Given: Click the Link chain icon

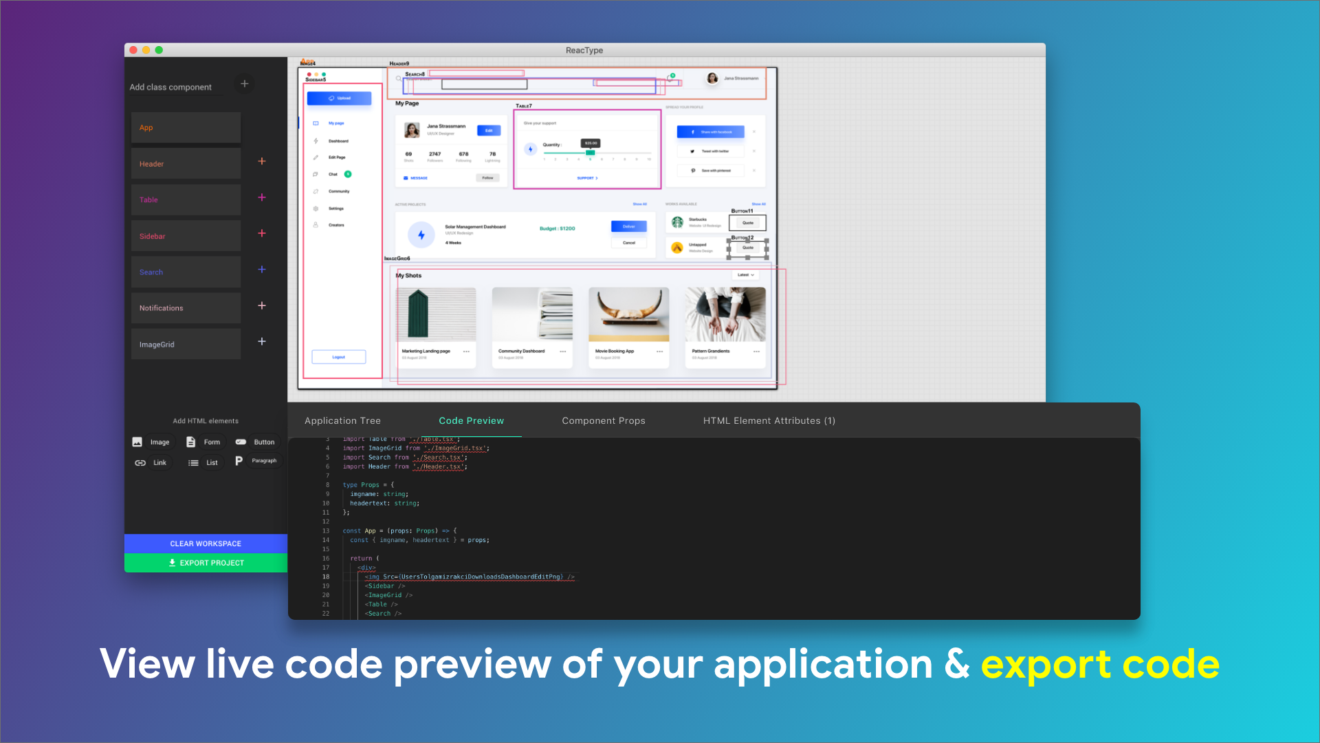Looking at the screenshot, I should pos(140,463).
